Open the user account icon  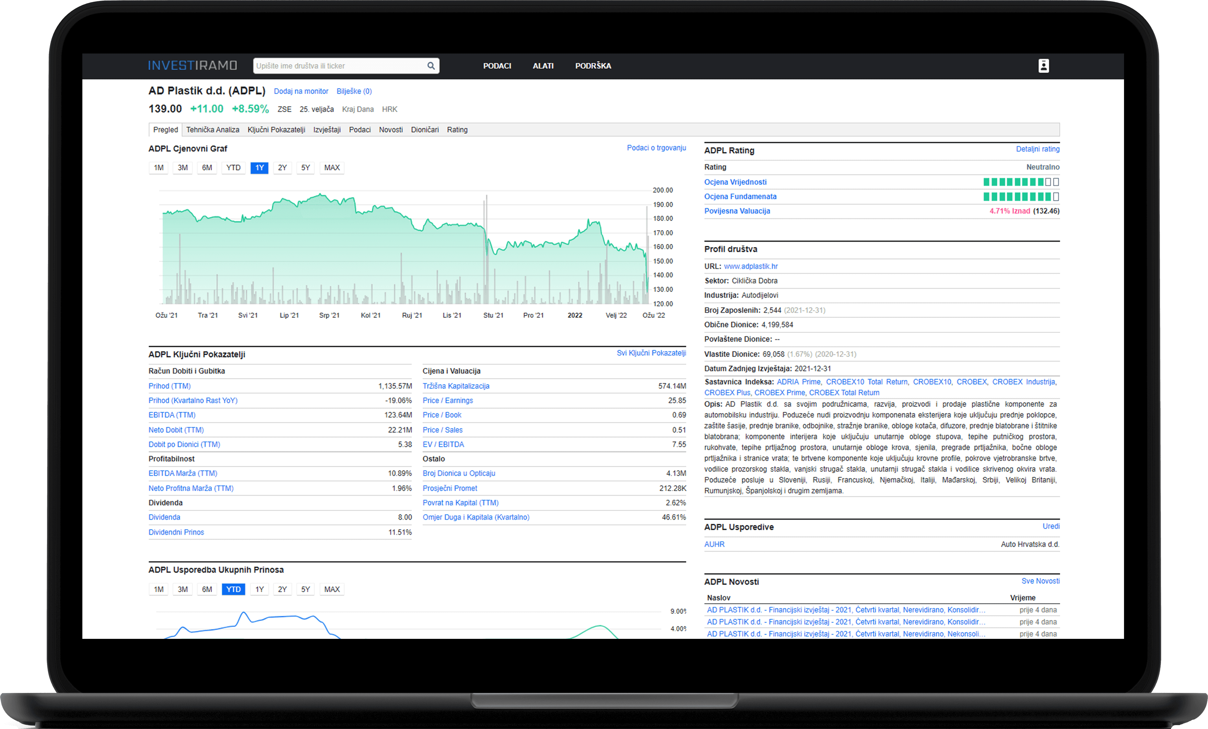(x=1043, y=66)
